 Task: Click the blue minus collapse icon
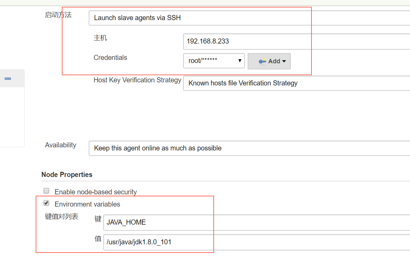point(8,79)
